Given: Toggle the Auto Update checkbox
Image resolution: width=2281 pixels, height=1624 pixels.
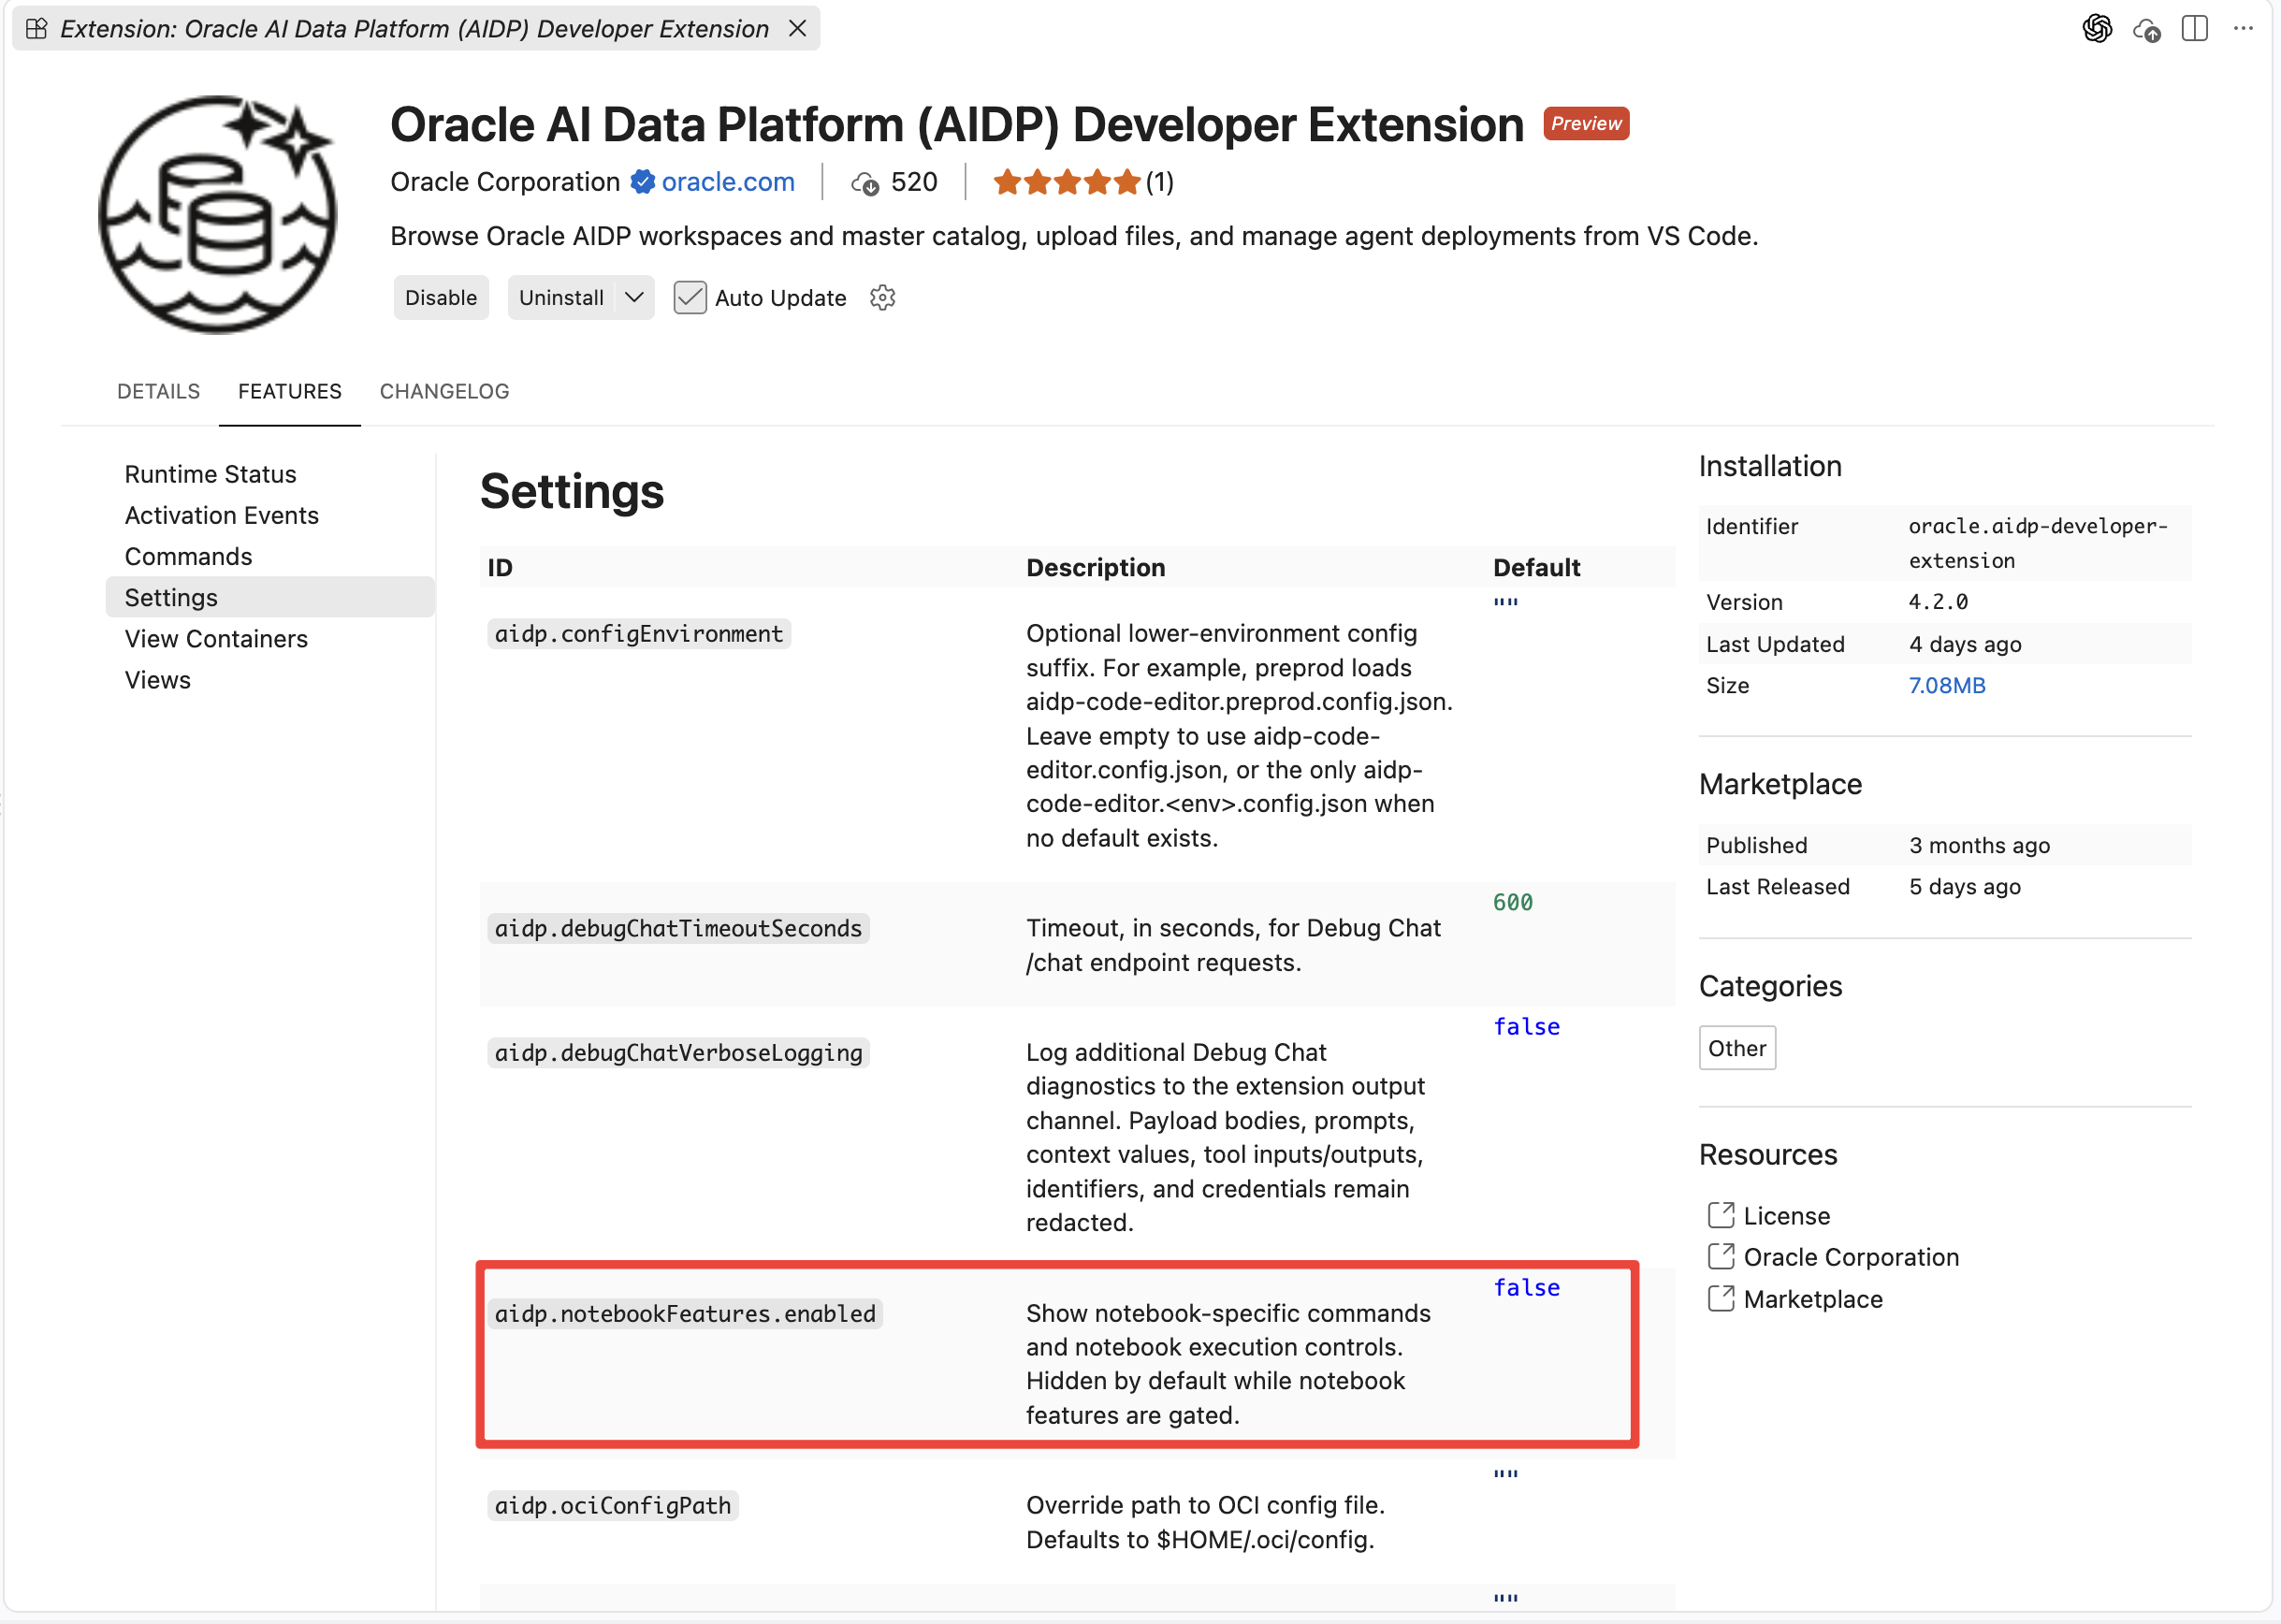Looking at the screenshot, I should point(690,297).
